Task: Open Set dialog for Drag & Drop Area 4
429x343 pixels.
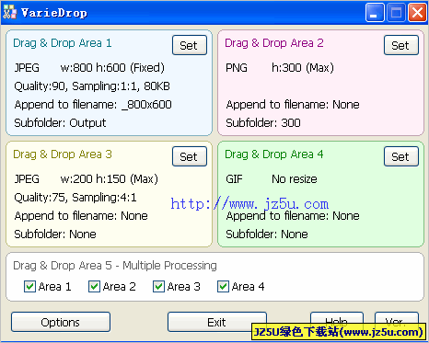Action: click(x=401, y=156)
